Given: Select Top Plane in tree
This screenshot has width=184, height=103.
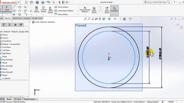Looking at the screenshot, I should [6, 50].
